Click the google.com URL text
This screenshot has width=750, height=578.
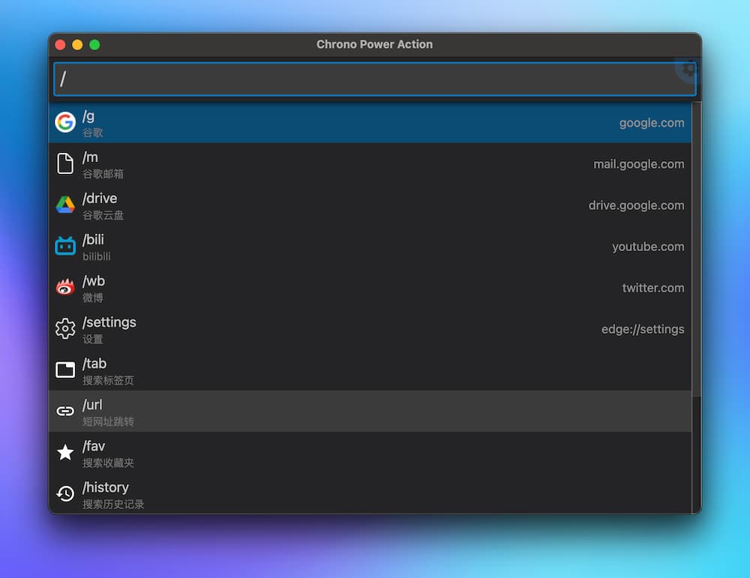click(652, 123)
